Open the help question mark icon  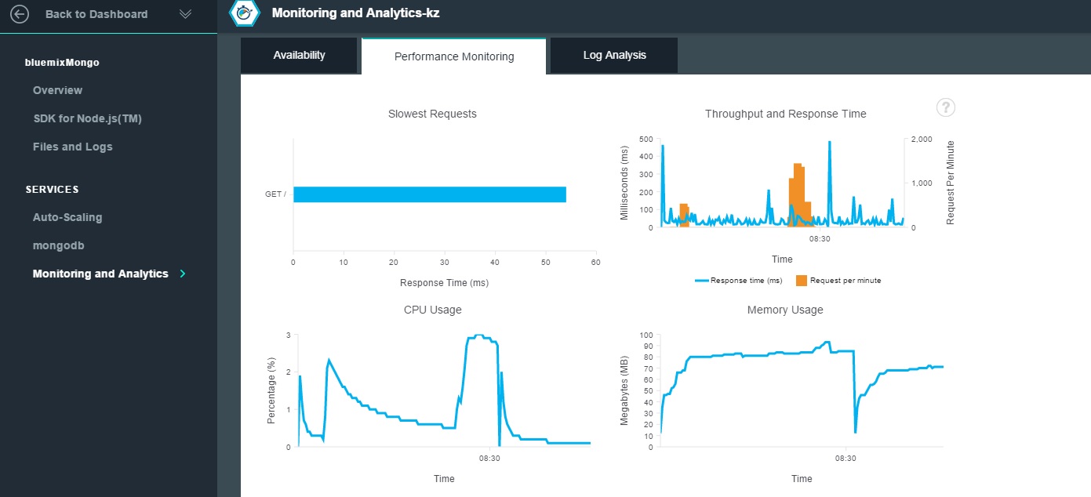[946, 108]
